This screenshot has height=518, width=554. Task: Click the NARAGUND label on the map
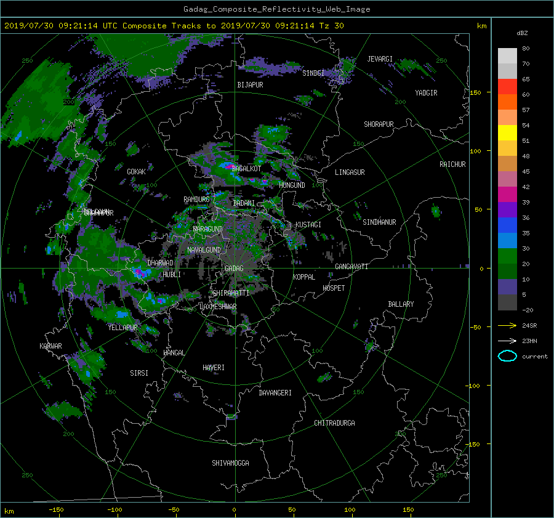(x=208, y=229)
